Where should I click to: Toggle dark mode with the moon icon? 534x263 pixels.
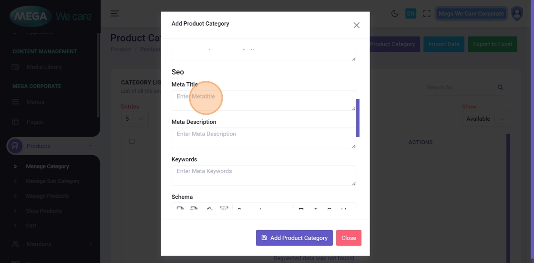click(x=395, y=13)
